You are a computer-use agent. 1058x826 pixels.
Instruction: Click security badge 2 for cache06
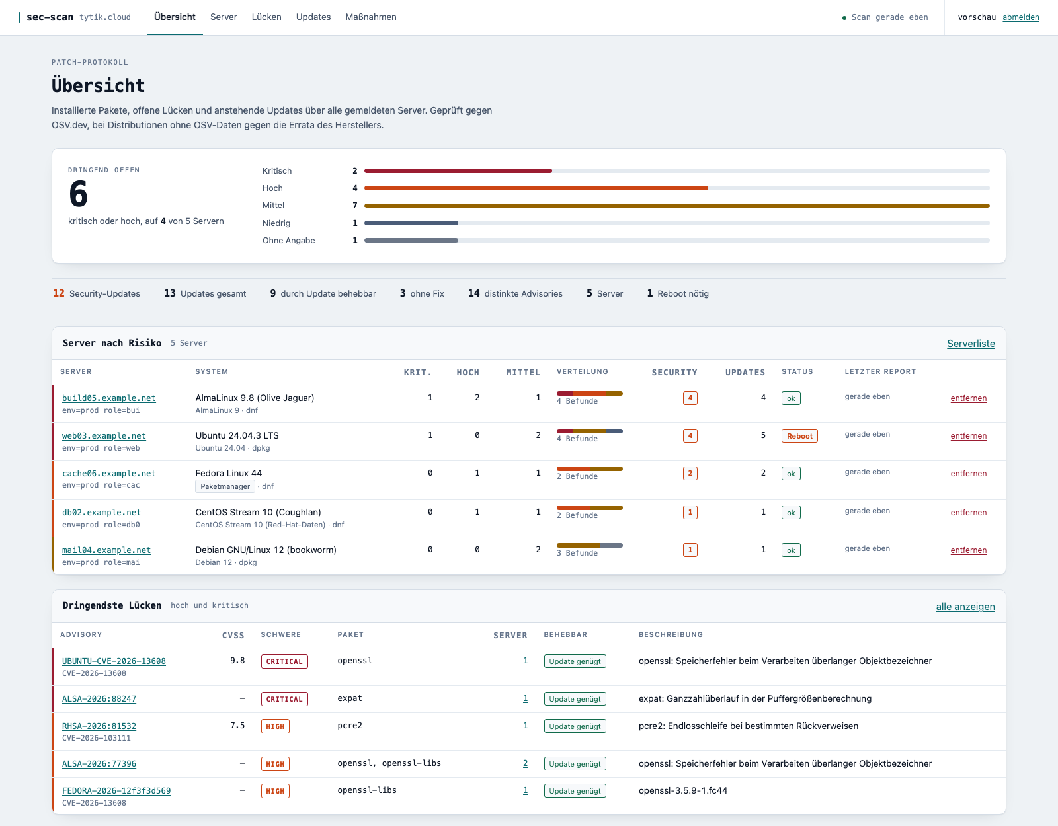point(690,473)
